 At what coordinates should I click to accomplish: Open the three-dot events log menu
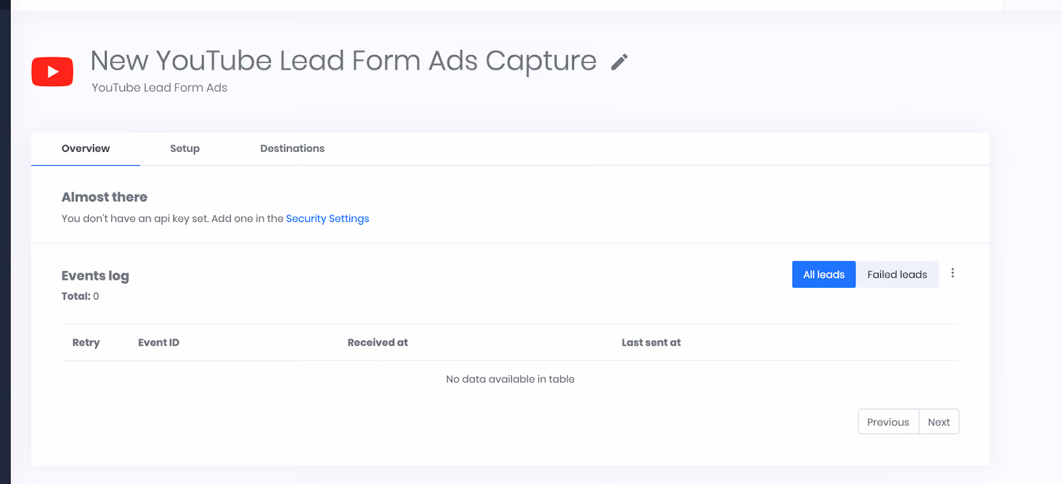tap(952, 273)
